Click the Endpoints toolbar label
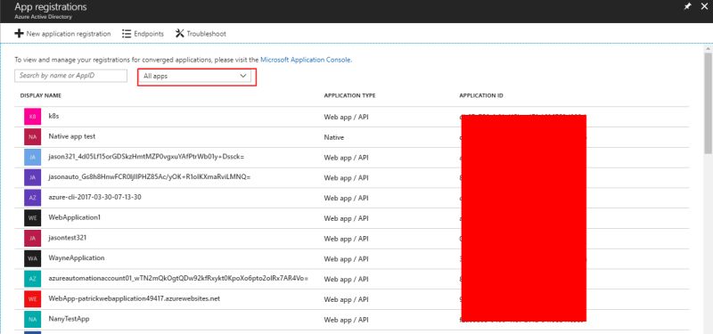713x334 pixels. (149, 34)
